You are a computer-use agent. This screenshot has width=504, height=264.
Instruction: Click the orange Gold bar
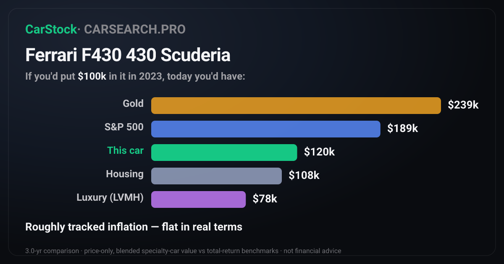[296, 106]
